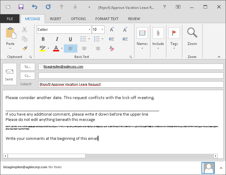Expand the People Pane at the bottom
Viewport: 226px width, 175px height.
tap(221, 168)
